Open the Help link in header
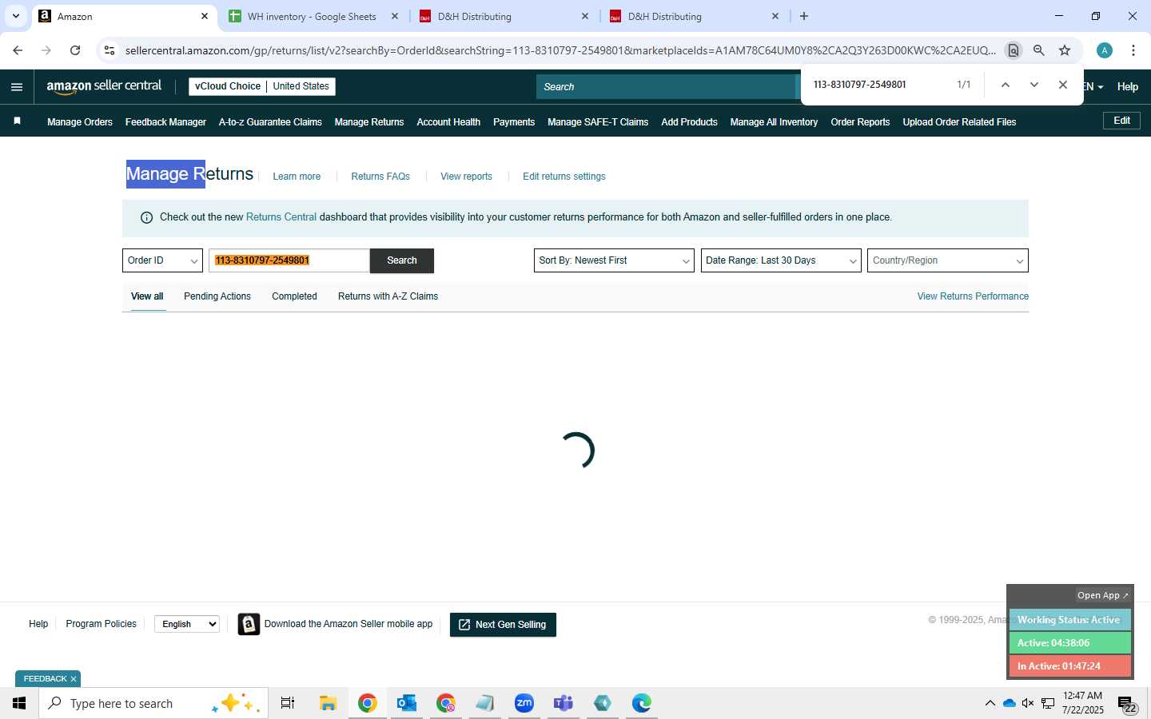This screenshot has height=719, width=1151. pyautogui.click(x=1128, y=87)
